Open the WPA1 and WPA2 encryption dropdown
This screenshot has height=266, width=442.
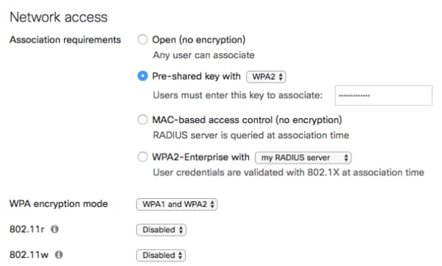[177, 204]
